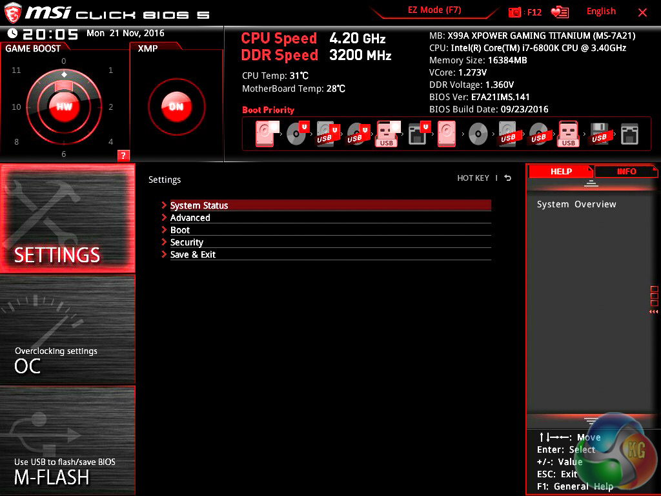Image resolution: width=661 pixels, height=496 pixels.
Task: Click the handle at the help panel bottom
Action: pyautogui.click(x=591, y=420)
